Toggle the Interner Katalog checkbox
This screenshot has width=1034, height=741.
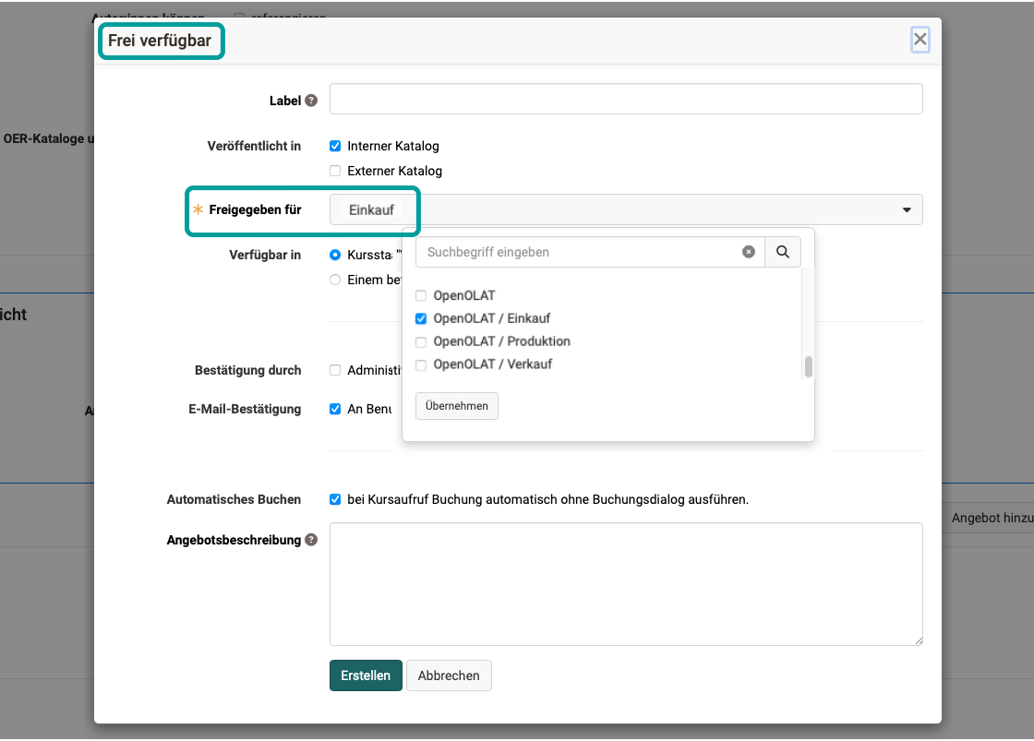(x=335, y=146)
